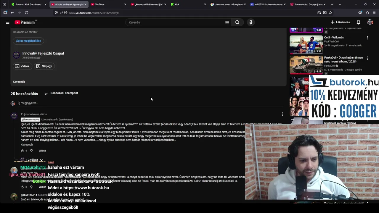The height and width of the screenshot is (213, 379).
Task: Bookmark this page with the star icon
Action: [330, 13]
